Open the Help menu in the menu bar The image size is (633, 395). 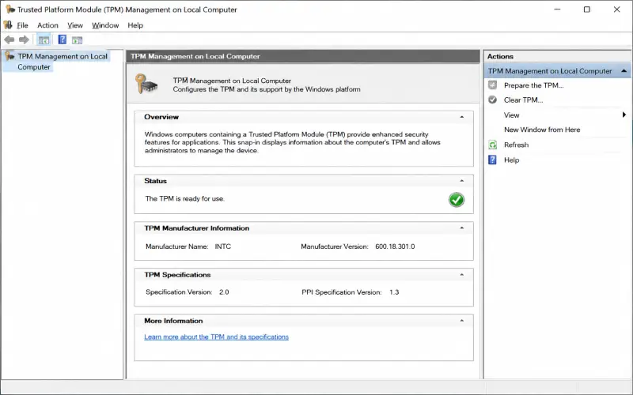[x=135, y=25]
